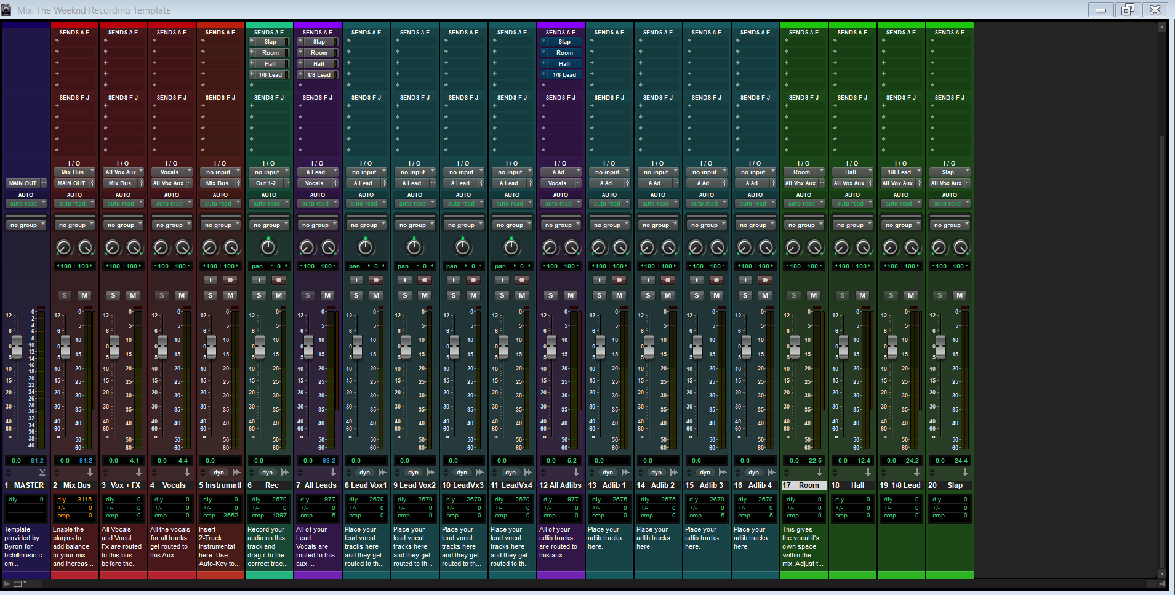
Task: Click the volume fader on All Adlibs track
Action: 551,347
